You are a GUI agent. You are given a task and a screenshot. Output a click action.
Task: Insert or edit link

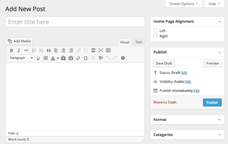coord(79,50)
